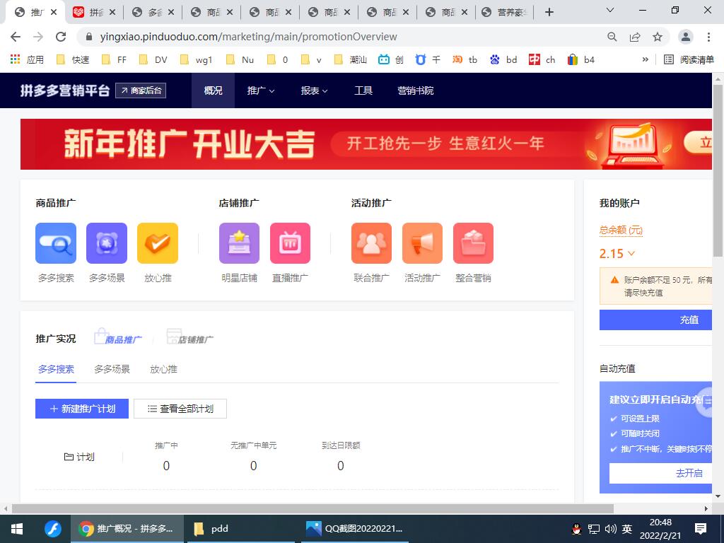The height and width of the screenshot is (543, 724).
Task: Expand the 报表 navigation dropdown
Action: [x=314, y=90]
